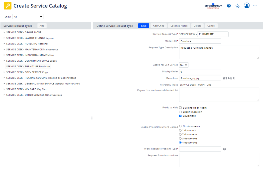Open the ellipsis overflow menu icon
This screenshot has height=175, width=268.
click(255, 6)
